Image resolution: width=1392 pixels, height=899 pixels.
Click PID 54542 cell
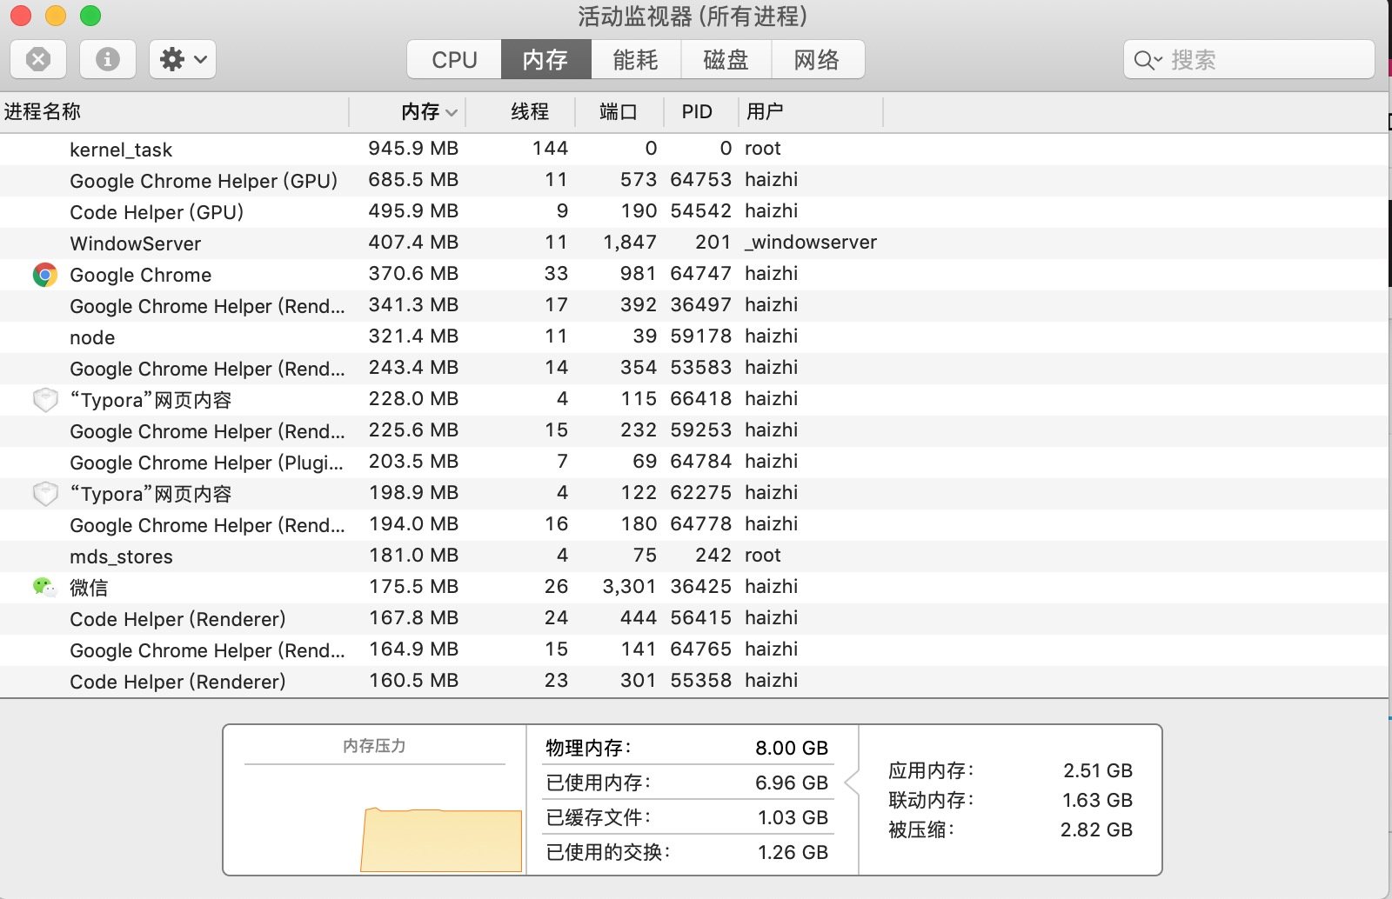[701, 211]
